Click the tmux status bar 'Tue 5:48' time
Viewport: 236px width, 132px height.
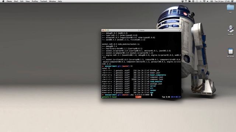click(x=166, y=97)
